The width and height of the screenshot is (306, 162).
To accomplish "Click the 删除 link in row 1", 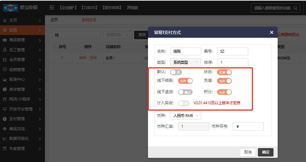I will (93, 58).
